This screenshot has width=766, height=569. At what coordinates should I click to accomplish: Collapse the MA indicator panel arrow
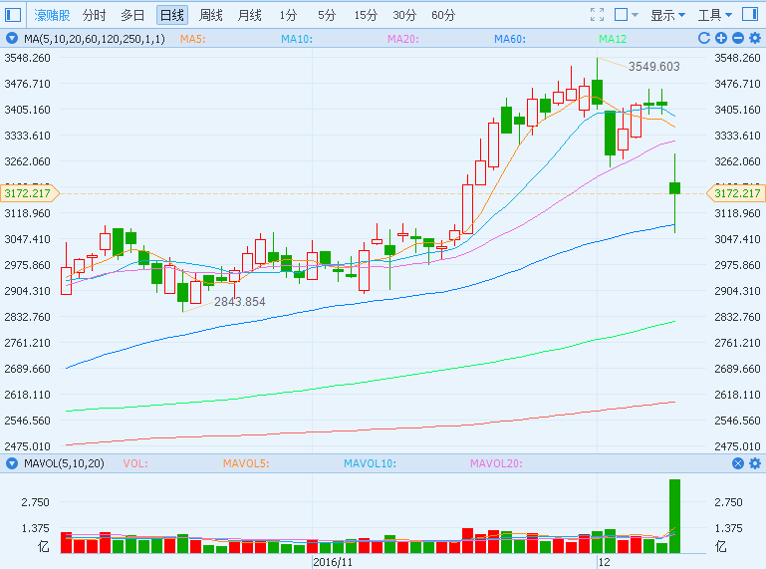(12, 39)
